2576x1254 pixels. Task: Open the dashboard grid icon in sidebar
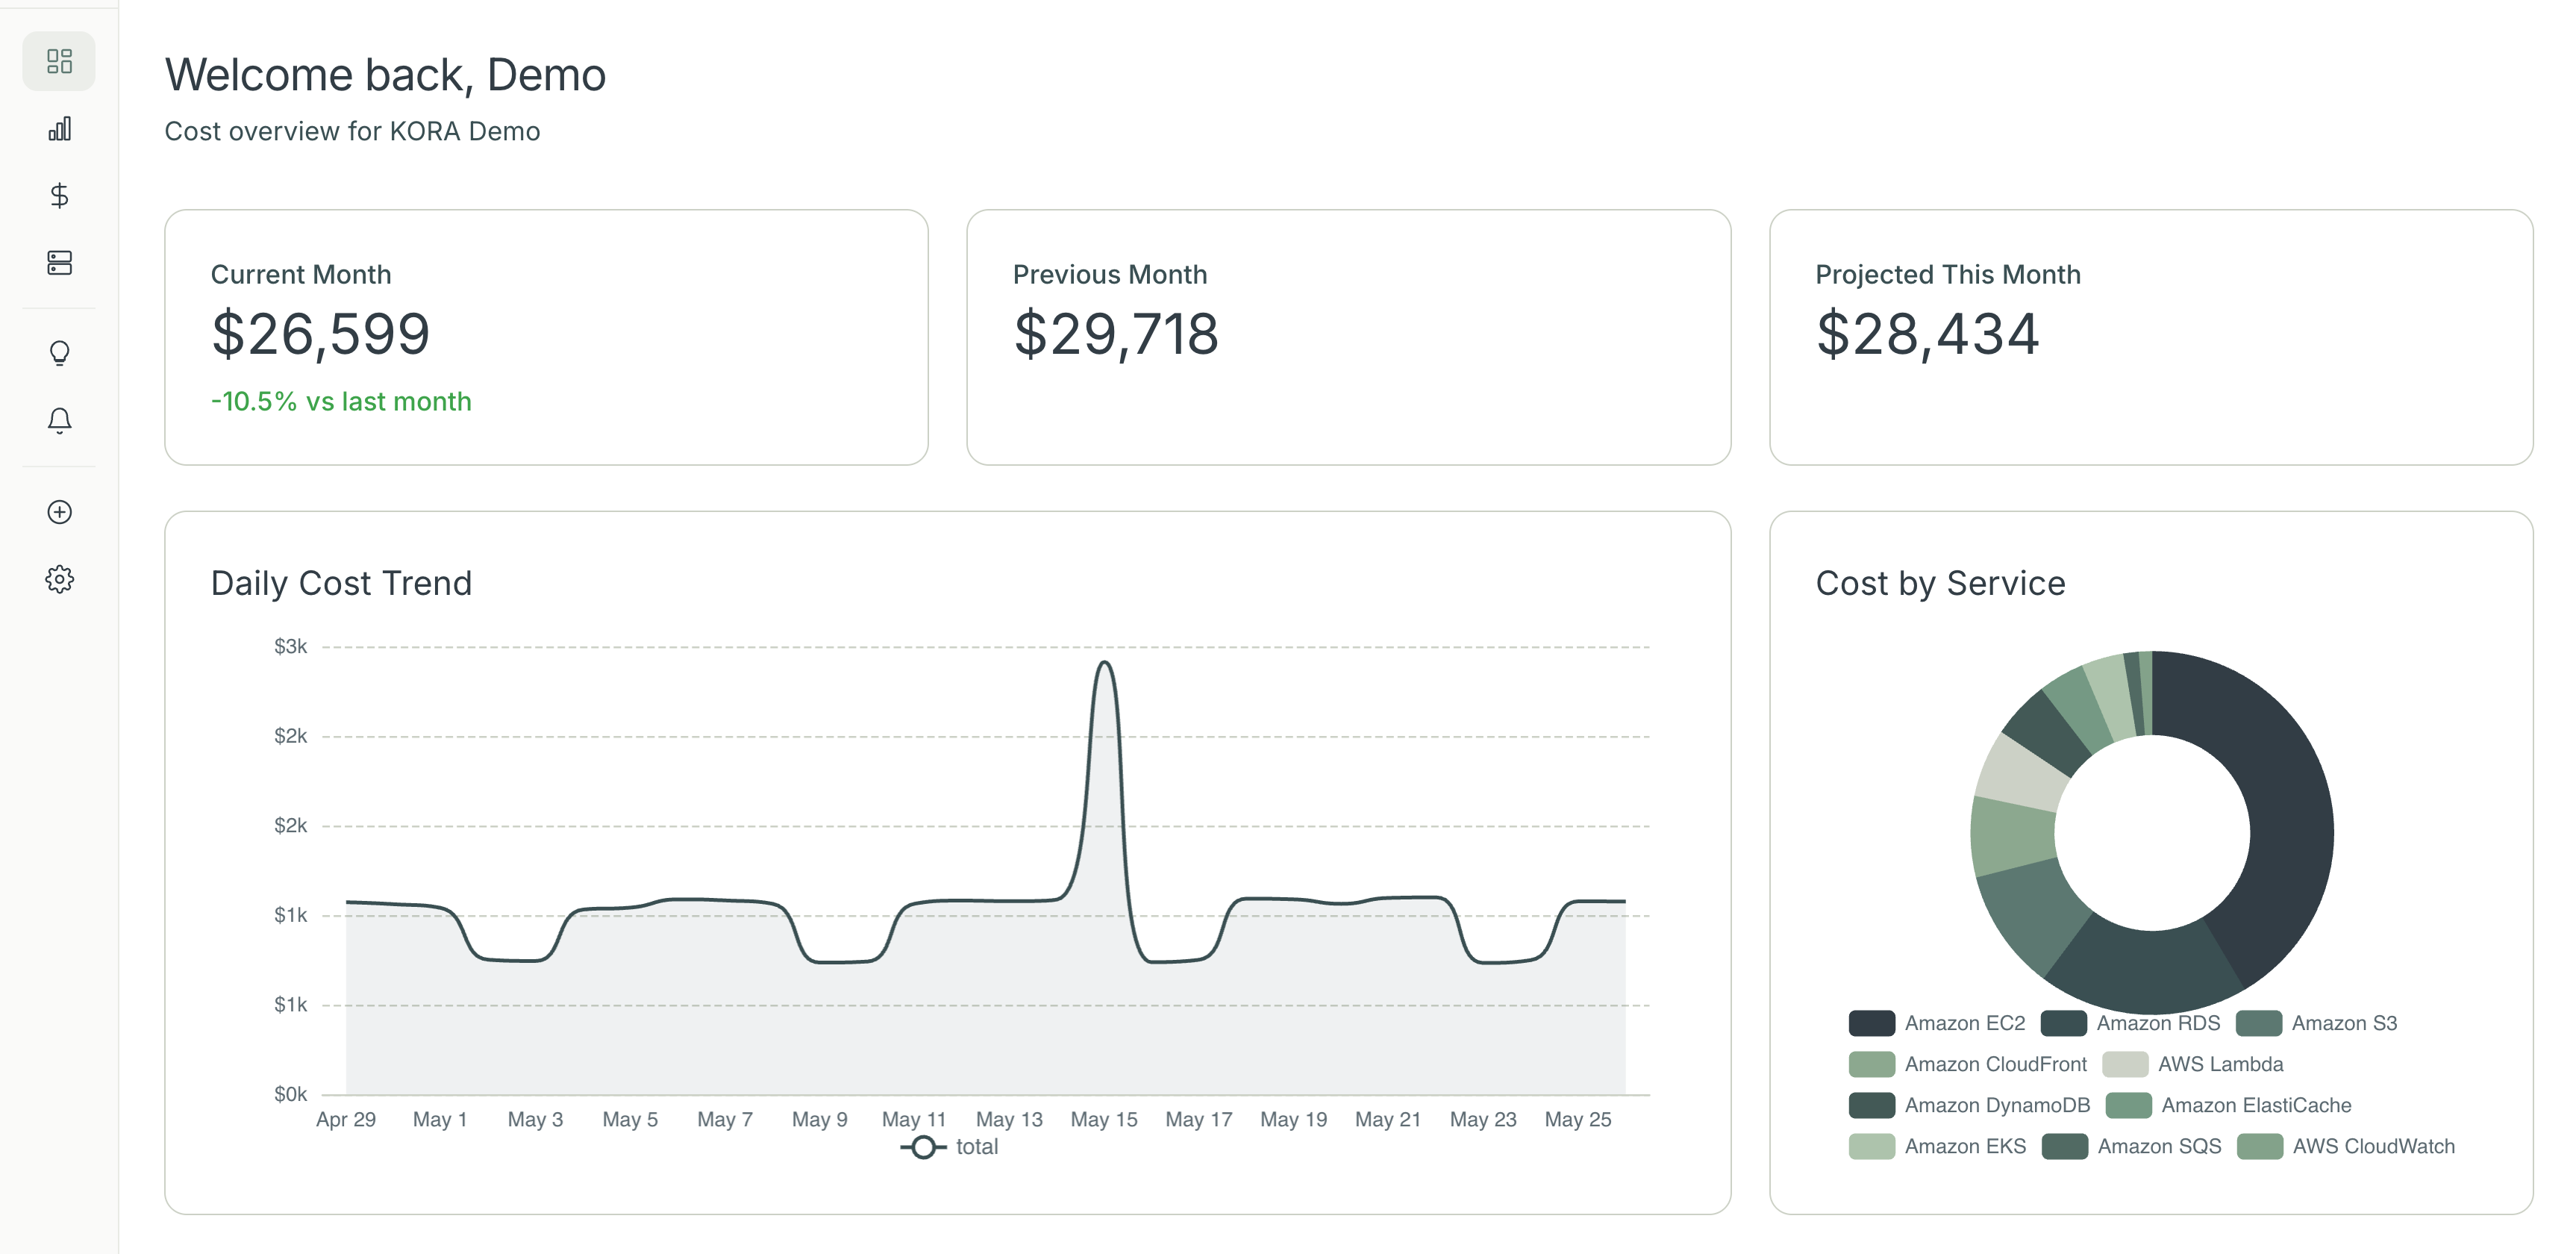tap(59, 61)
